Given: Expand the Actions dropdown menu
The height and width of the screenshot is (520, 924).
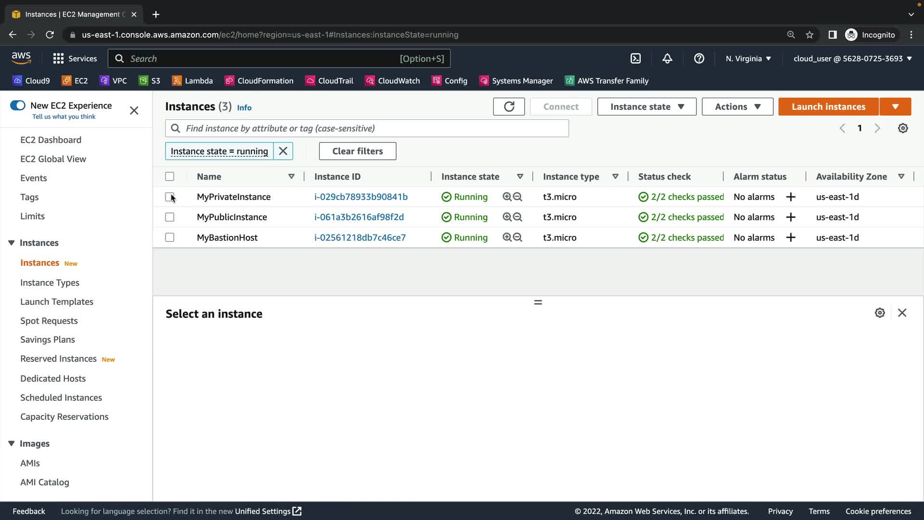Looking at the screenshot, I should [x=737, y=106].
